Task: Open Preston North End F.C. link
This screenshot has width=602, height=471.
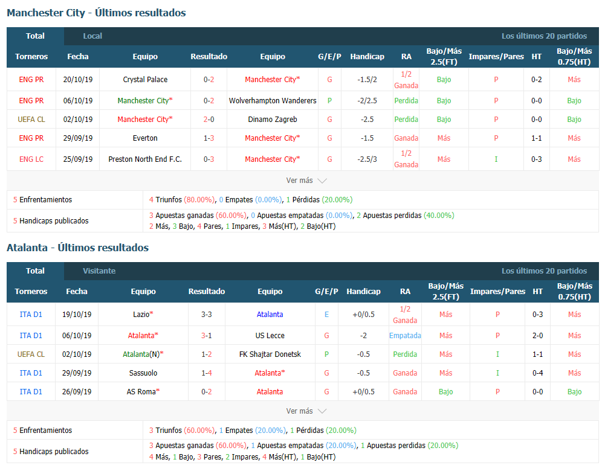Action: [x=145, y=159]
